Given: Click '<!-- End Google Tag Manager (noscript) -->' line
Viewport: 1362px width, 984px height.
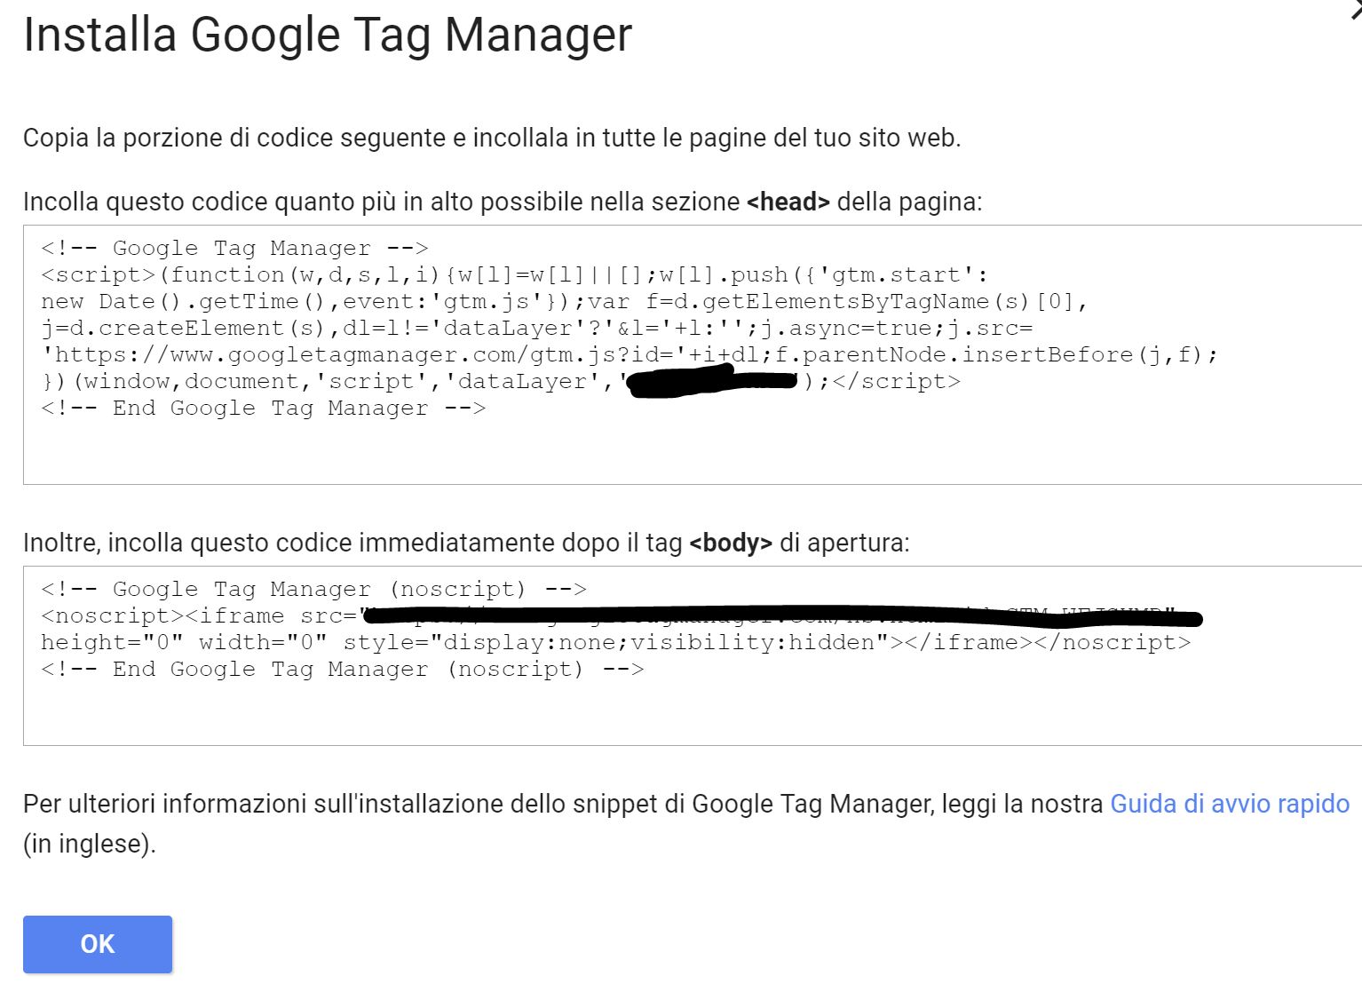Looking at the screenshot, I should point(342,670).
